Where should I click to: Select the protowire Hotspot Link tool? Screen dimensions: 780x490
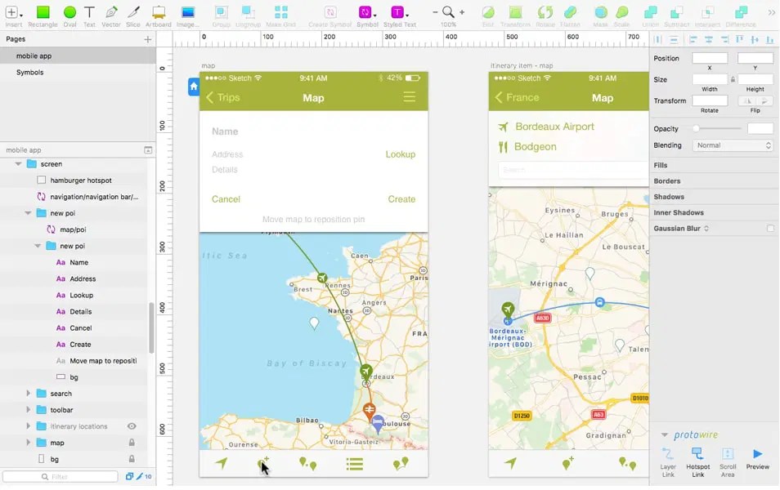click(699, 456)
